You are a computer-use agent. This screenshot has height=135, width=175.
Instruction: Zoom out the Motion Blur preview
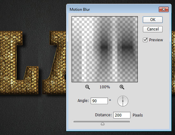[87, 87]
